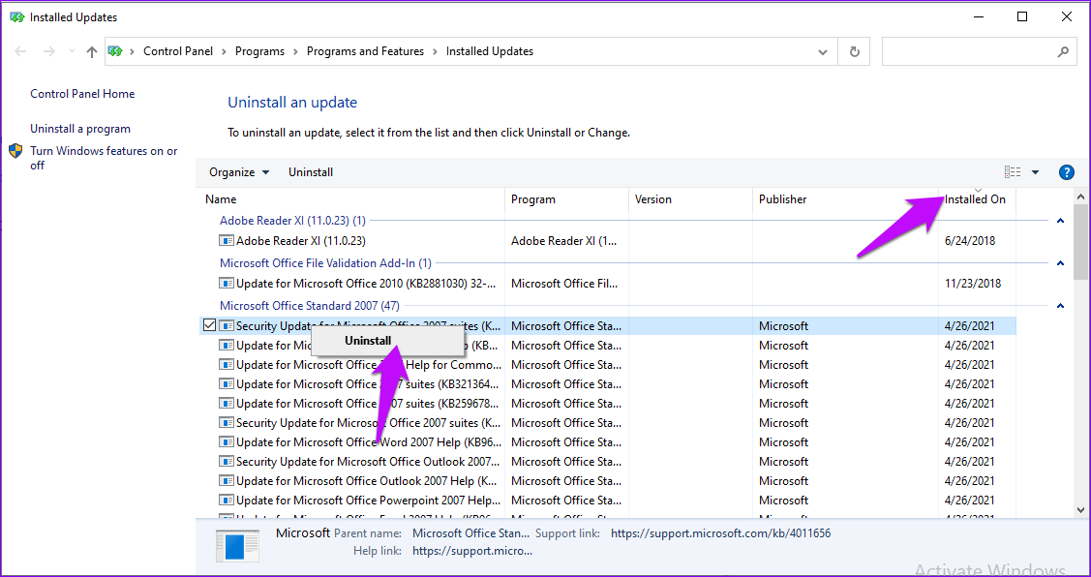Click Control Panel in the breadcrumb
The image size is (1091, 577).
click(178, 51)
